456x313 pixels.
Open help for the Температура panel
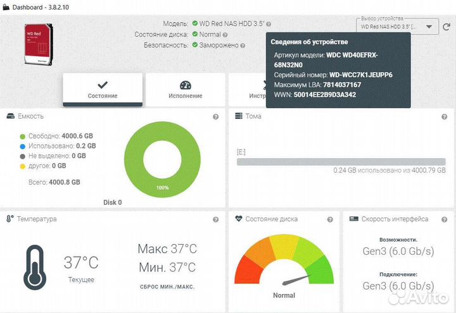[216, 219]
